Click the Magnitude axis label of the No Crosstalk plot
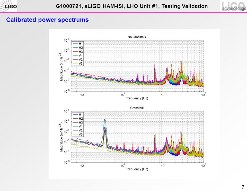Viewport: 247px width, 191px height. 61,66
